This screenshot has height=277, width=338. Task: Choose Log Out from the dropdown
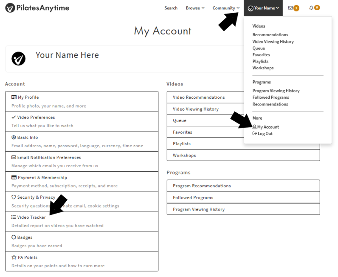(x=262, y=134)
